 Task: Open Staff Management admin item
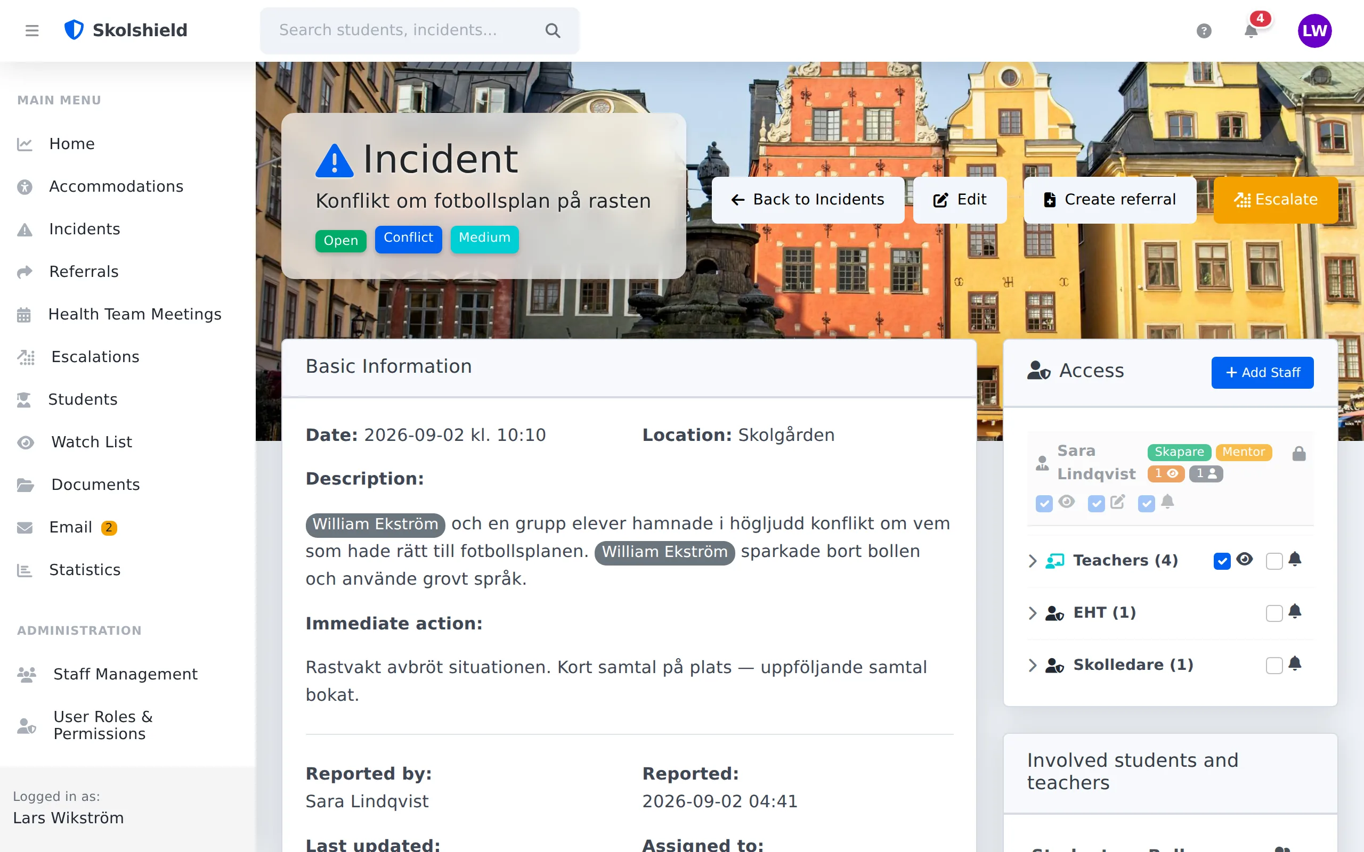(x=127, y=675)
